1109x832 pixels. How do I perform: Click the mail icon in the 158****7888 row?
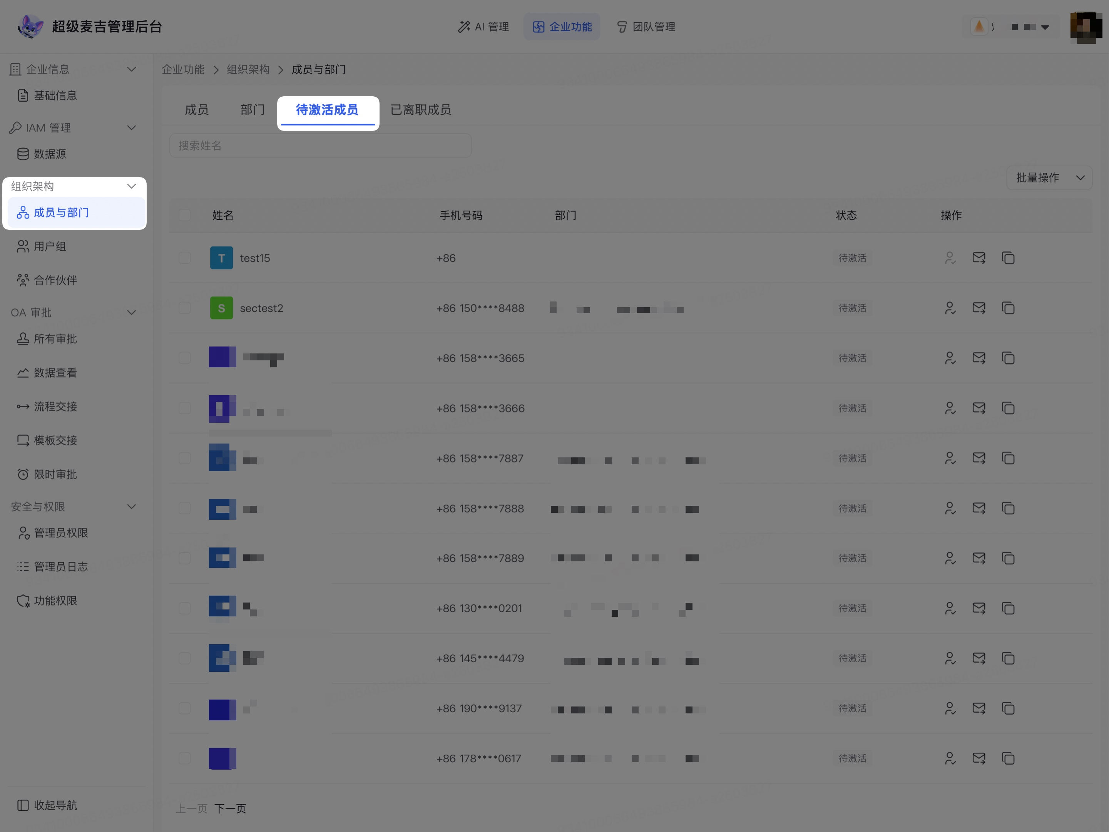click(x=979, y=509)
